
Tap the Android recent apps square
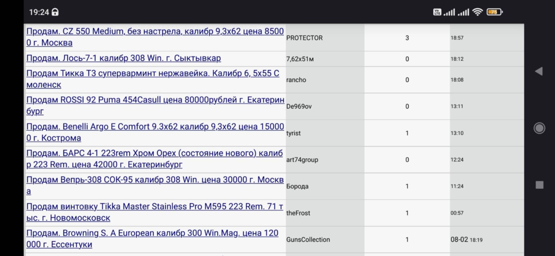coord(539,185)
